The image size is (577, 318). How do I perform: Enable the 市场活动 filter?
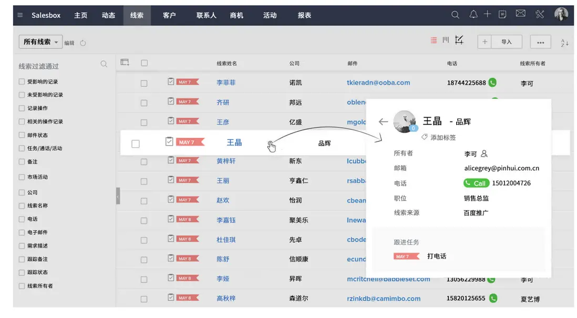pos(22,177)
